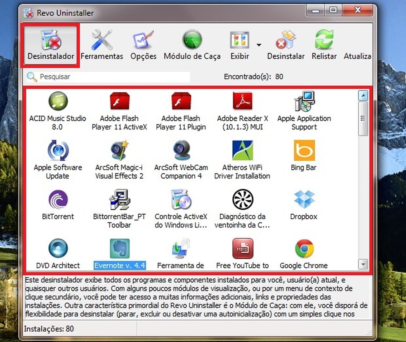
Task: Select the Ferramenta de entry
Action: click(x=181, y=254)
